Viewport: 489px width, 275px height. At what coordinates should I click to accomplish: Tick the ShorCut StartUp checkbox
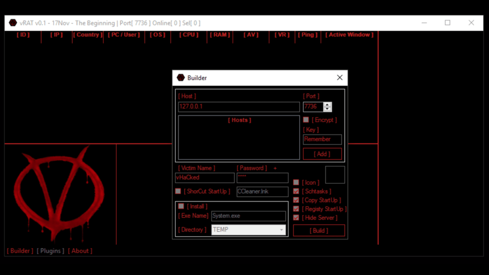coord(178,191)
